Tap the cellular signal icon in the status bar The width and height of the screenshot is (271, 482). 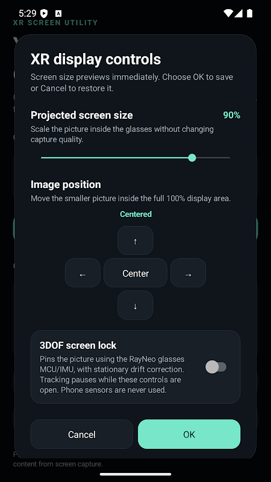click(238, 13)
